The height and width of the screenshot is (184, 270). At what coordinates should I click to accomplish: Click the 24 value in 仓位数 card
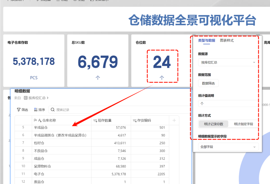162,62
